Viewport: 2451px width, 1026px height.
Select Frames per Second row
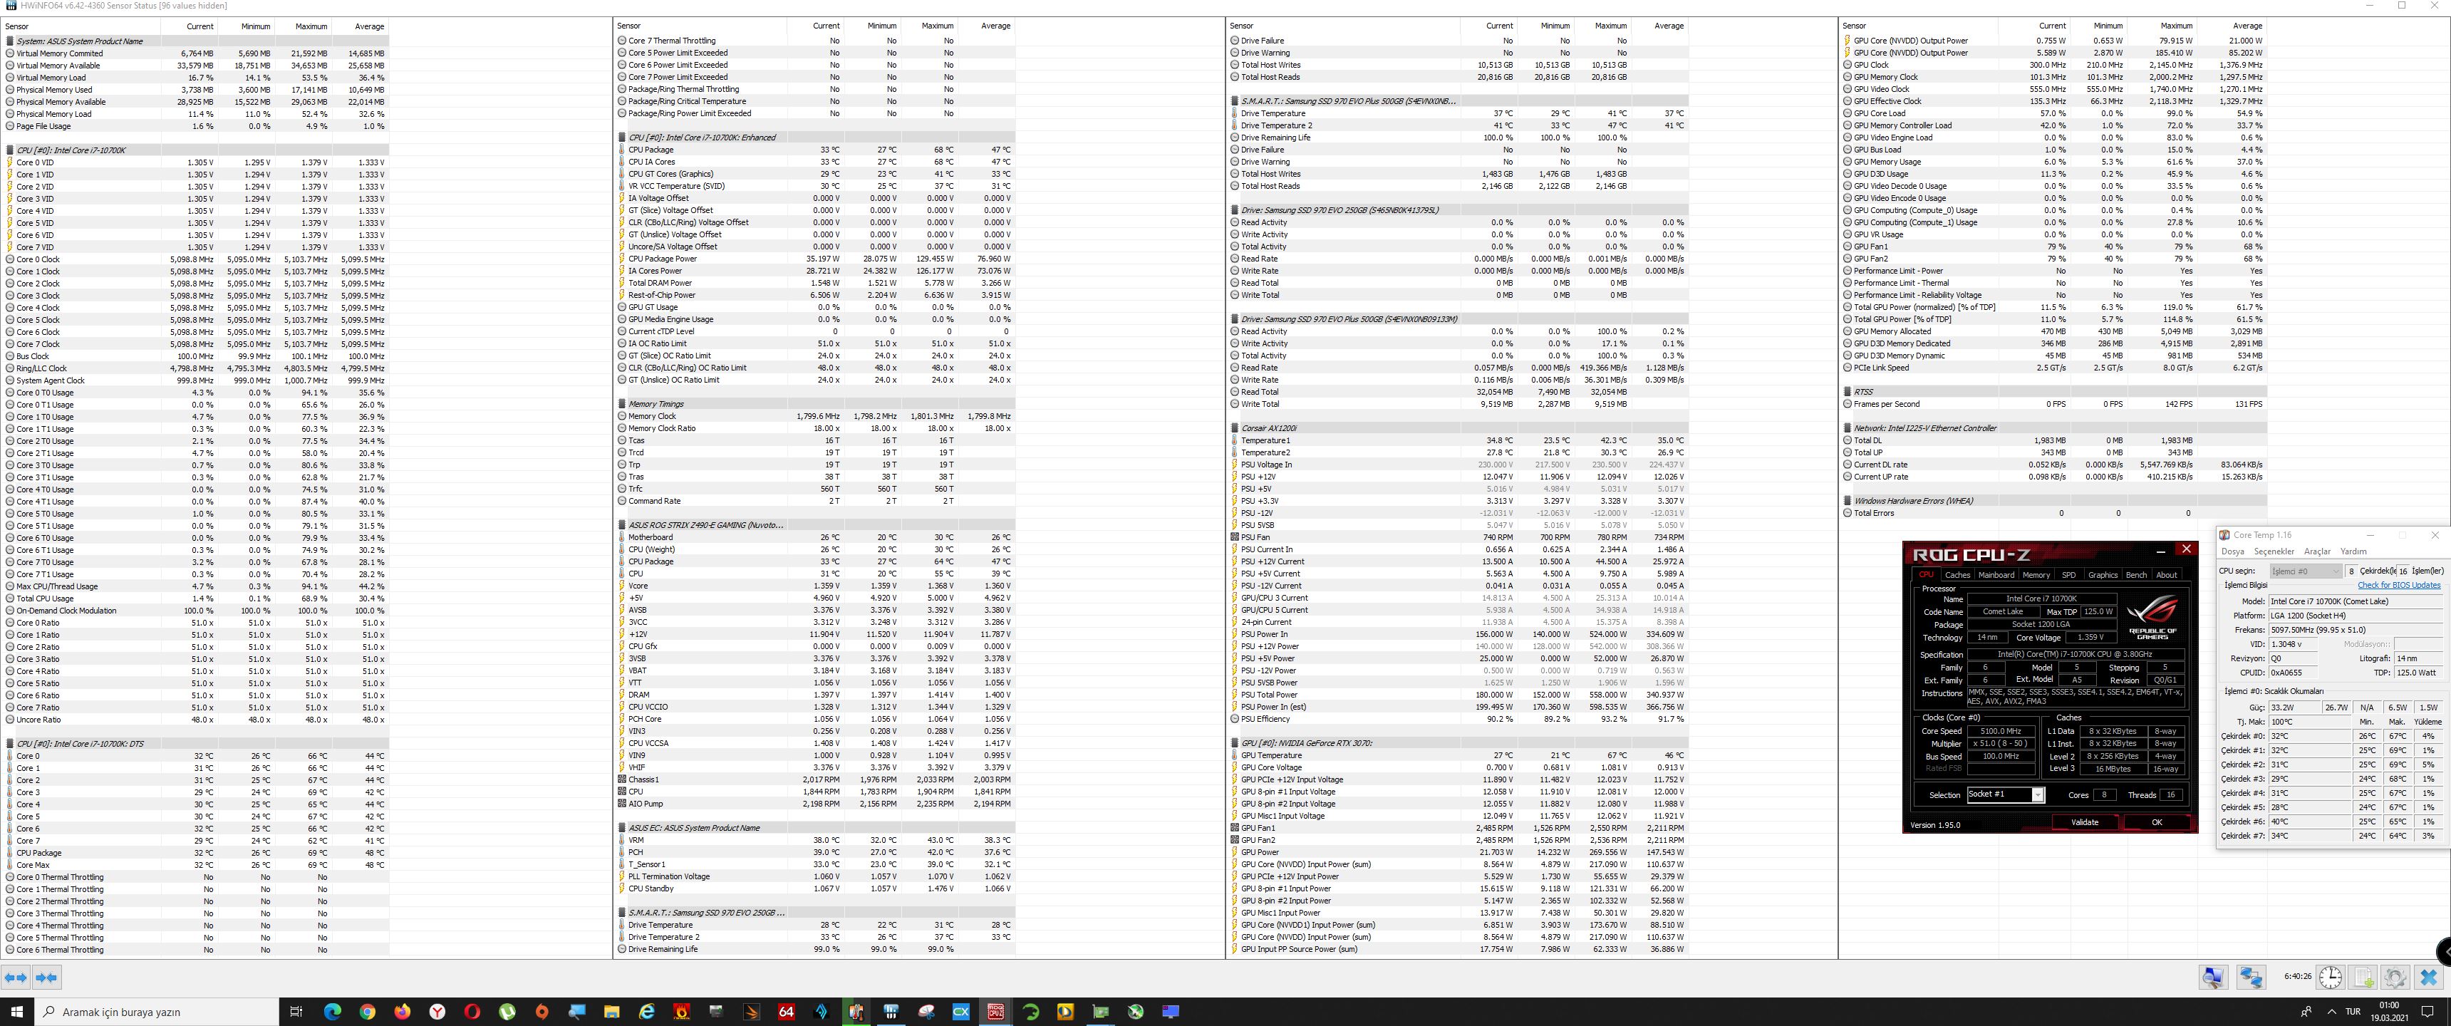click(2053, 405)
